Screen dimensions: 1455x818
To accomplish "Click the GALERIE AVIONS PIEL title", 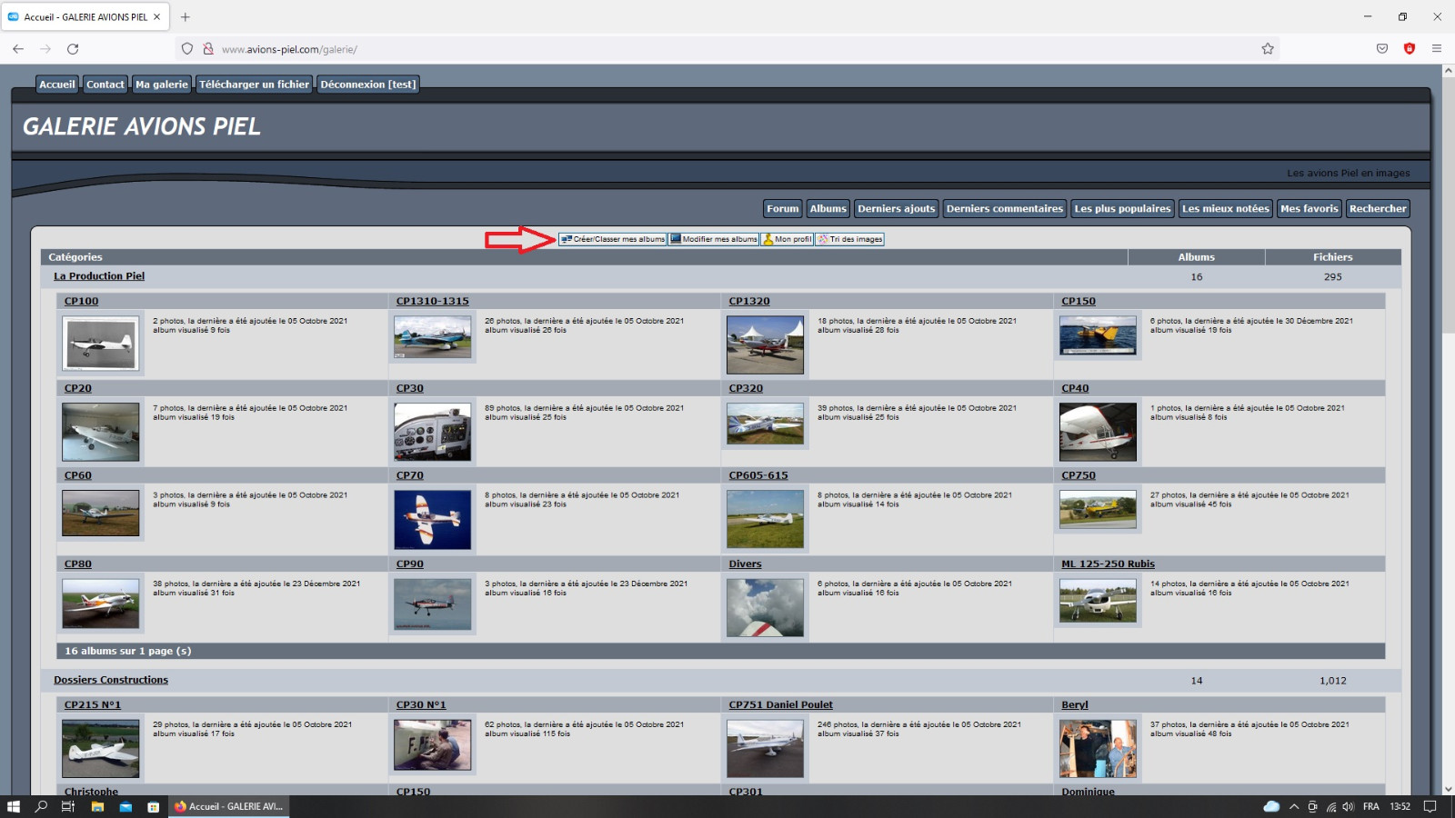I will 142,126.
